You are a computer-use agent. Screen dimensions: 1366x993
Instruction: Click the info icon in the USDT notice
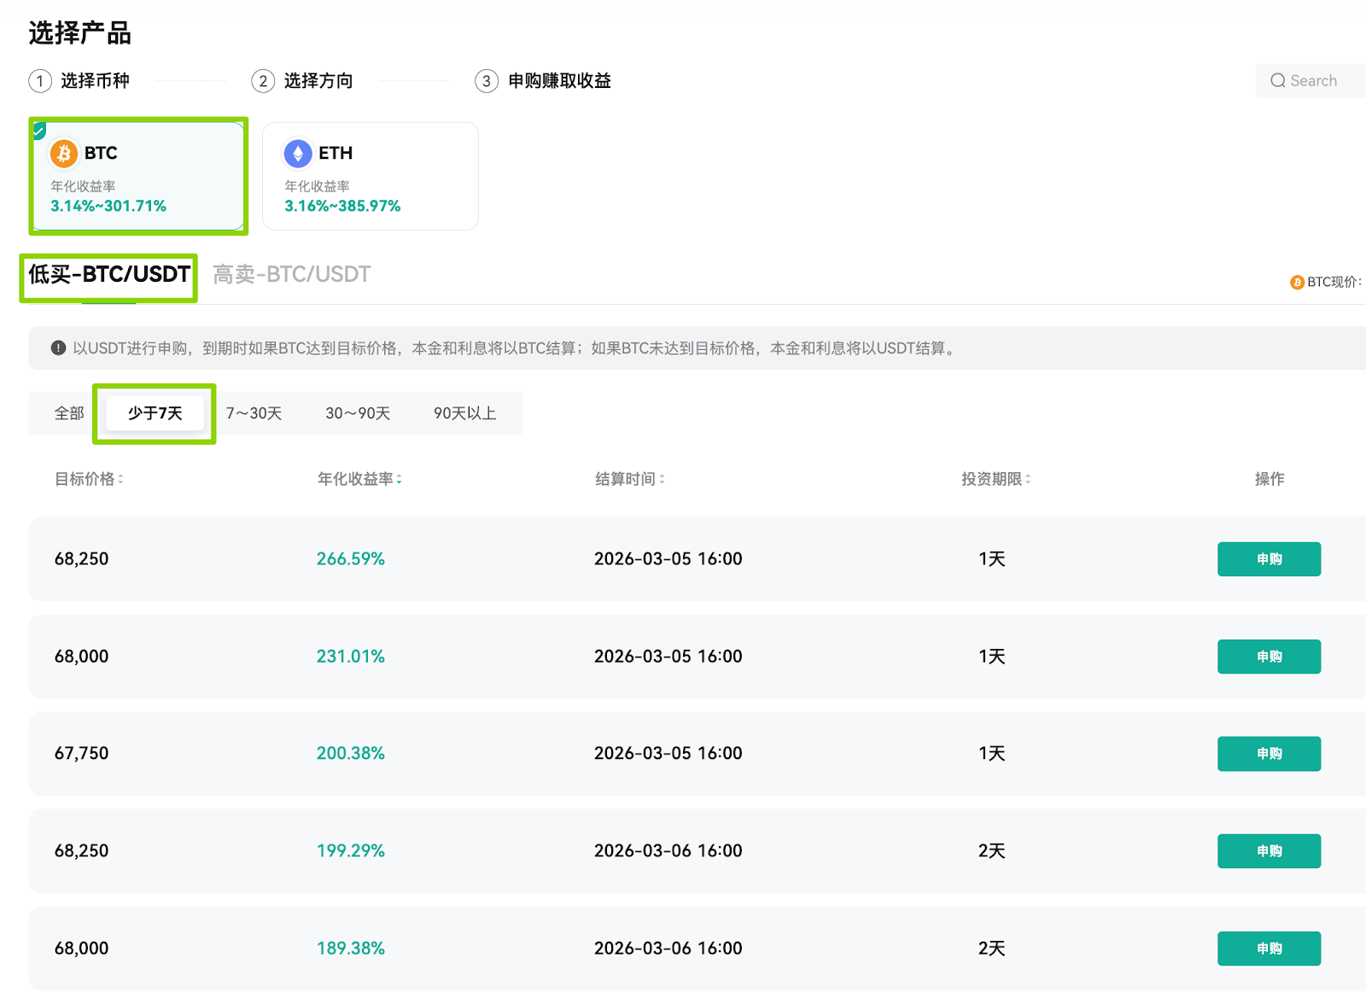pyautogui.click(x=58, y=348)
